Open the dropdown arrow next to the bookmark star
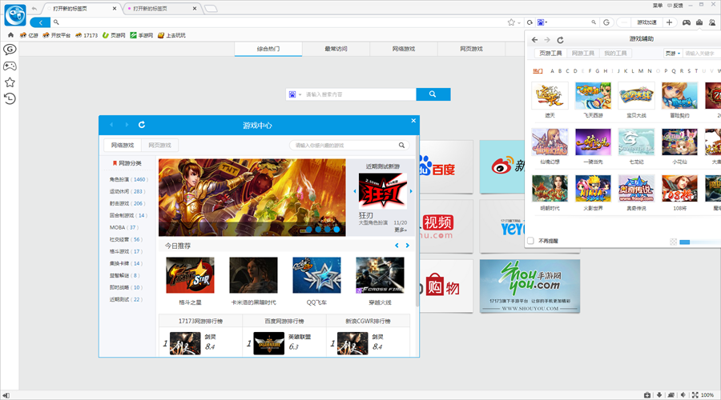The width and height of the screenshot is (721, 400). click(x=520, y=22)
